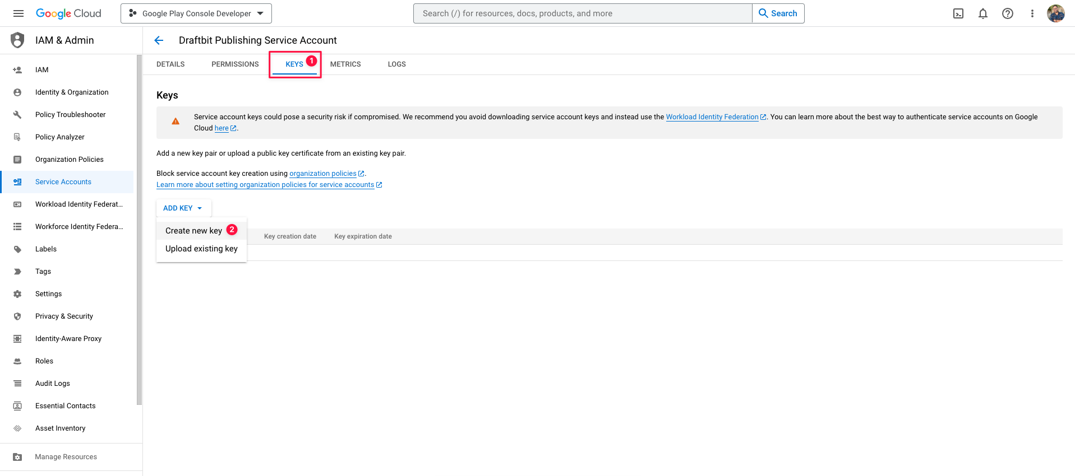This screenshot has width=1075, height=476.
Task: Select the KEYS tab
Action: point(294,64)
